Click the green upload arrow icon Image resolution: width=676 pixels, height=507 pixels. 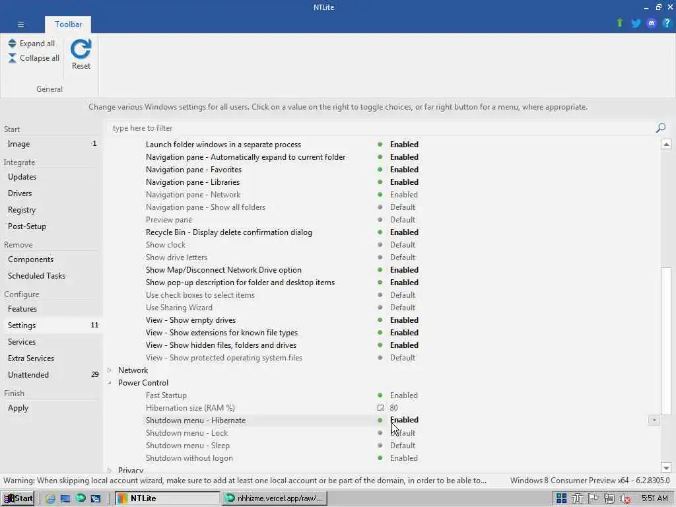(619, 23)
